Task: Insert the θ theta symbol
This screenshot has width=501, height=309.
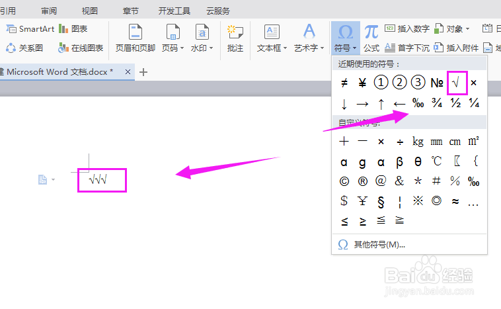Action: (x=418, y=161)
